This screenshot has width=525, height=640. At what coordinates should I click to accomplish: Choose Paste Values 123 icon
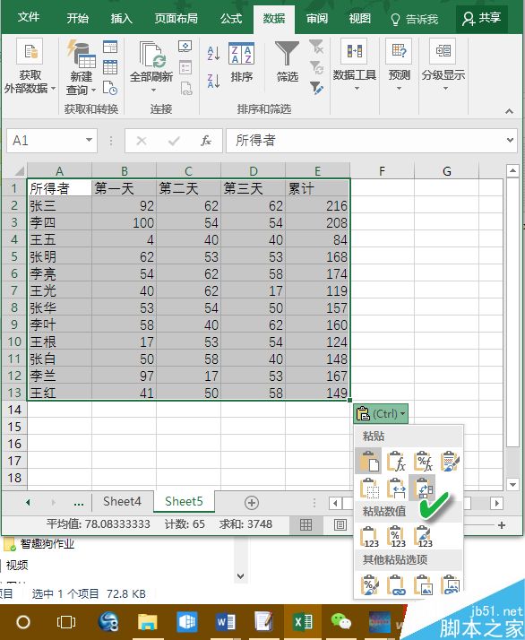[369, 537]
